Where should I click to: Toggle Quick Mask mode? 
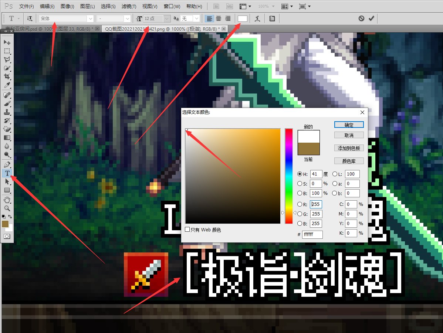(7, 237)
